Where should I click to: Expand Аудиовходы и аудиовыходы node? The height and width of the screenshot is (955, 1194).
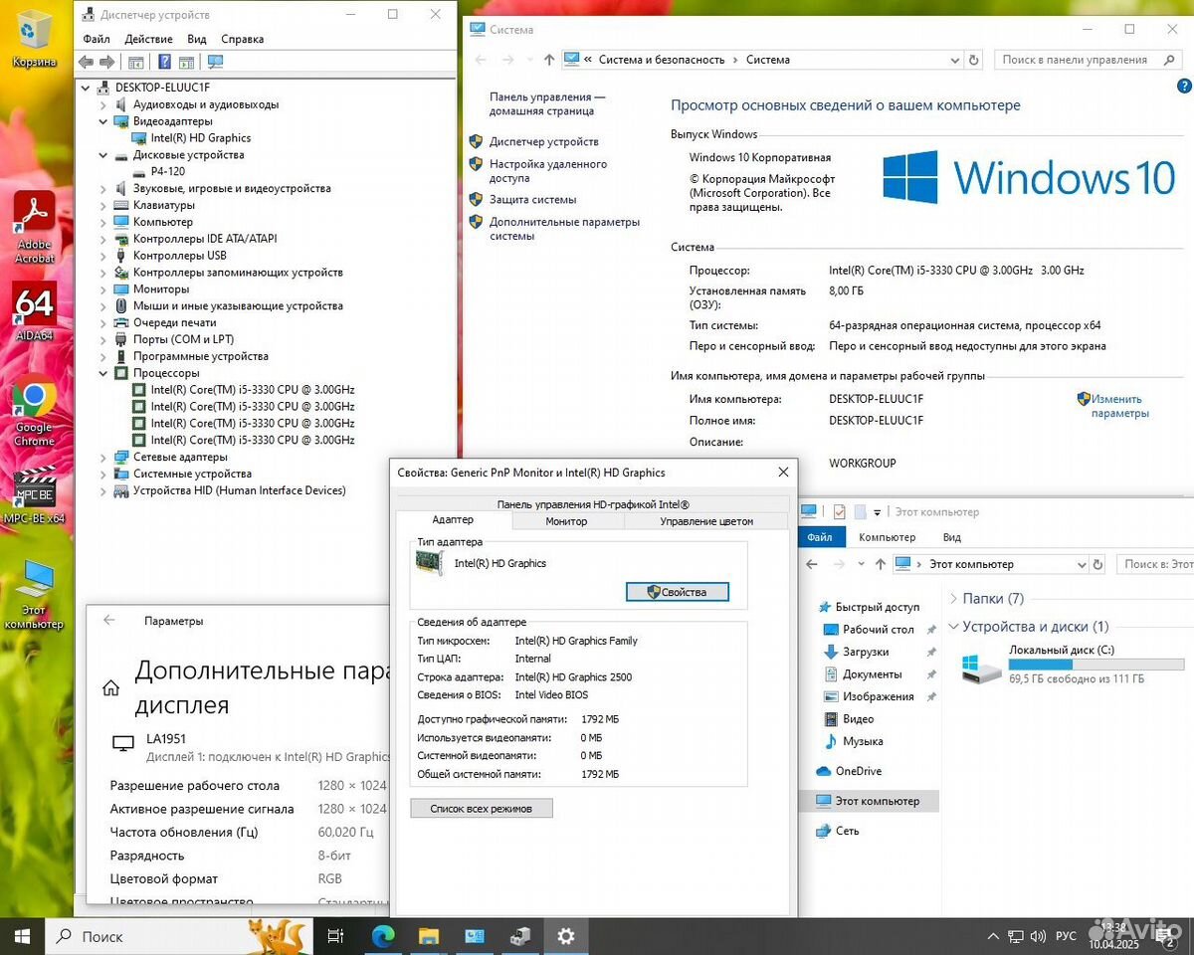click(103, 104)
